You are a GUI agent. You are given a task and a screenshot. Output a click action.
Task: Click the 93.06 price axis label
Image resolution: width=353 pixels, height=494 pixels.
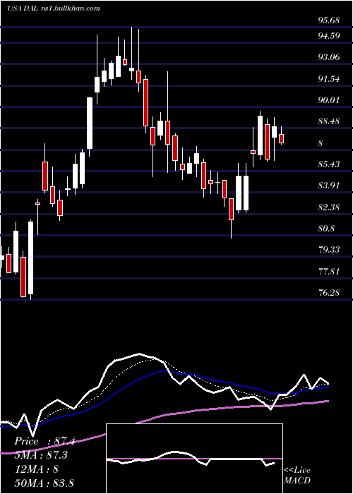329,57
